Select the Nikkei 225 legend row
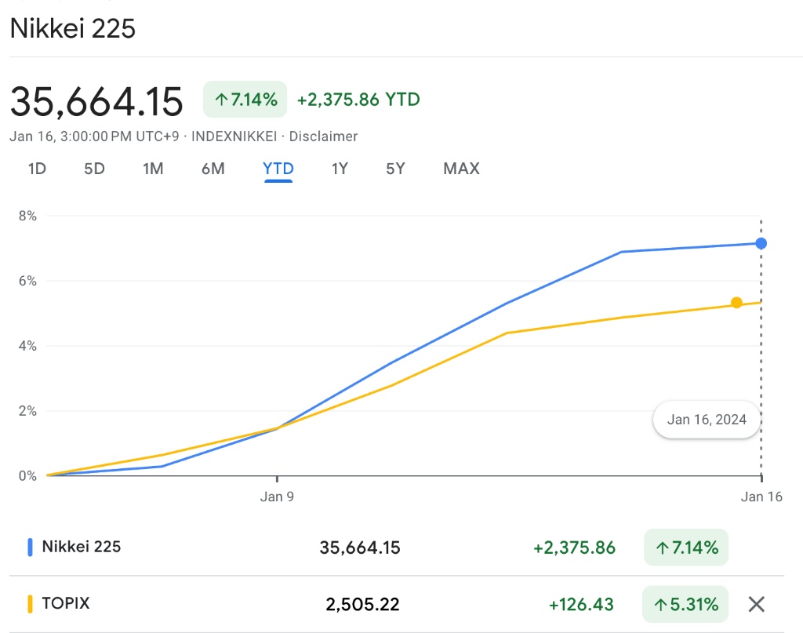The height and width of the screenshot is (633, 803). click(x=82, y=547)
